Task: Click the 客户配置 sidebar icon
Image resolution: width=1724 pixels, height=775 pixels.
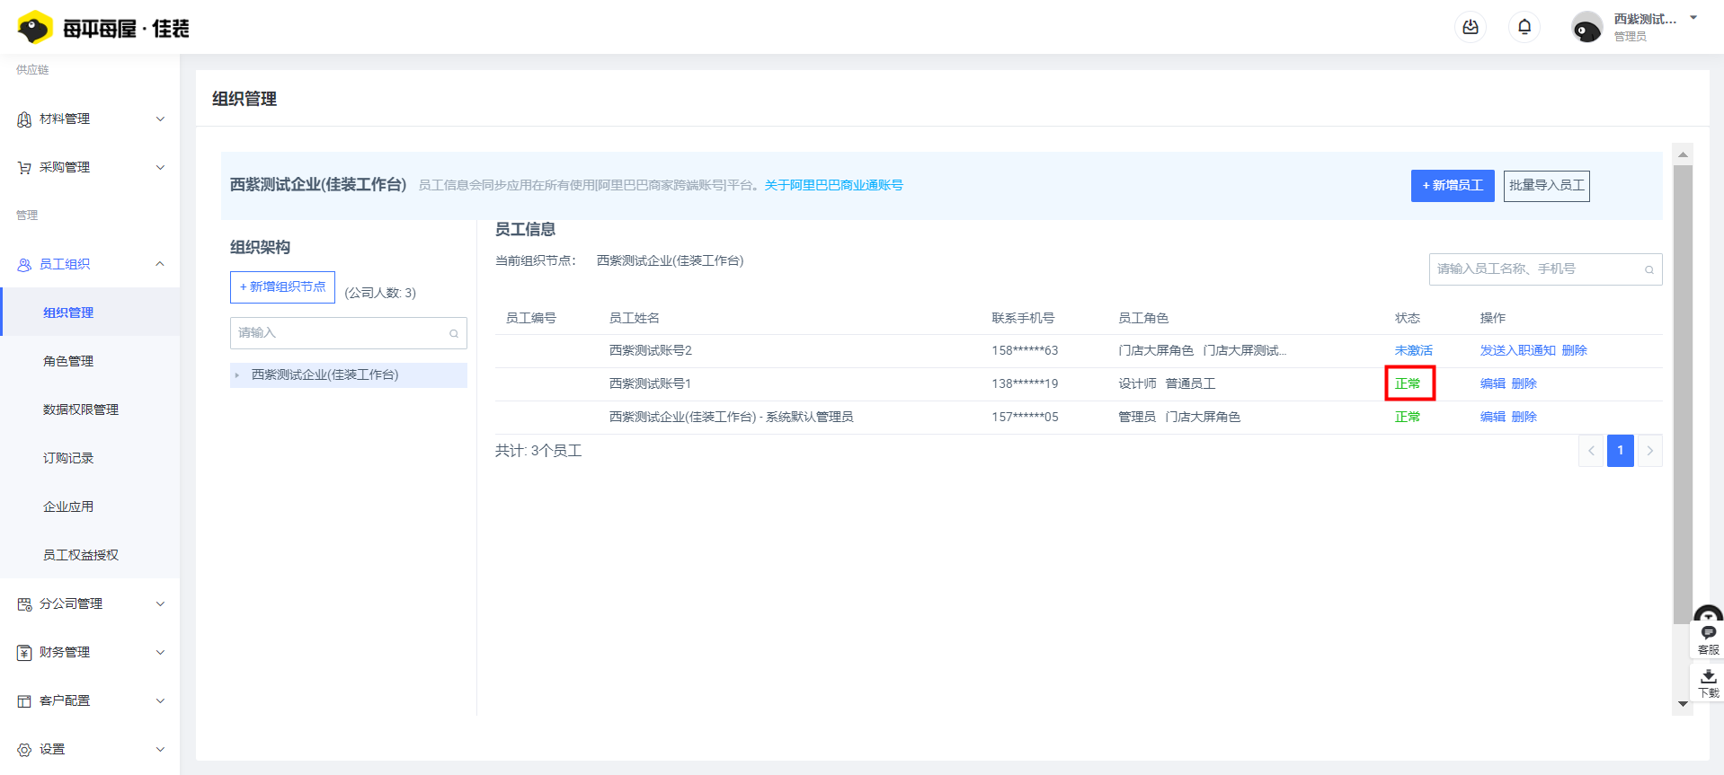Action: click(x=24, y=701)
